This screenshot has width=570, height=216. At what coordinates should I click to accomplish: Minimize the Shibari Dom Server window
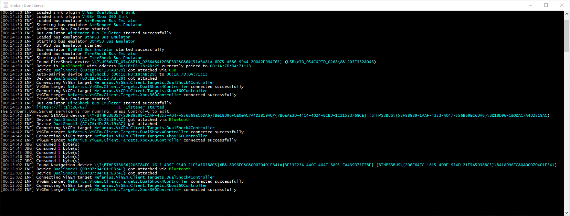click(x=530, y=5)
